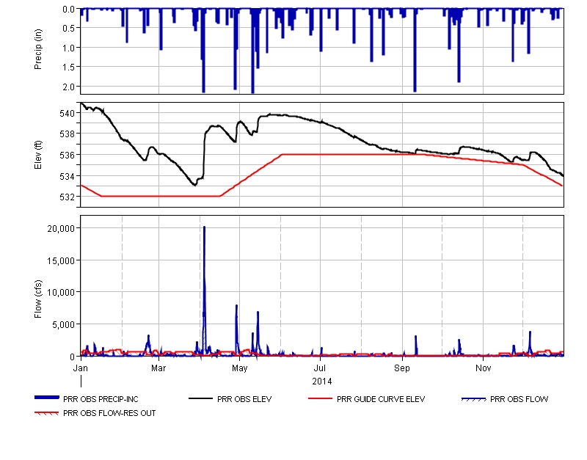Click the blue bar swatch for PRECIP-INC
The width and height of the screenshot is (587, 460).
47,398
